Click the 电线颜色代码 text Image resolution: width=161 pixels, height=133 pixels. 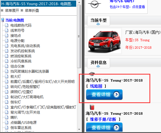tap(21, 25)
